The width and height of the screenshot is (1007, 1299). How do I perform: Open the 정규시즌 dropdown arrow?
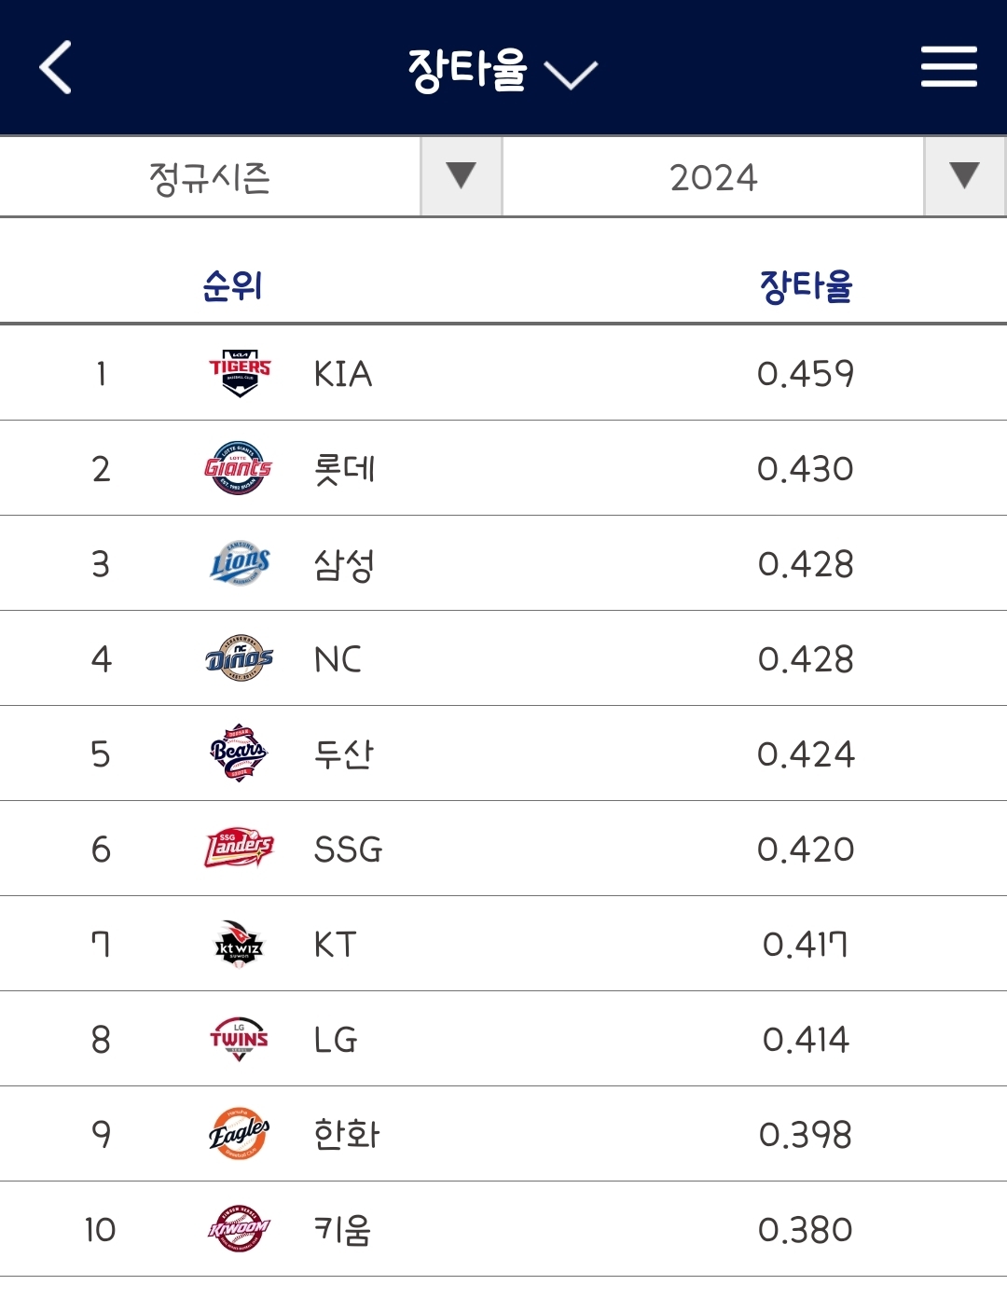pos(461,176)
